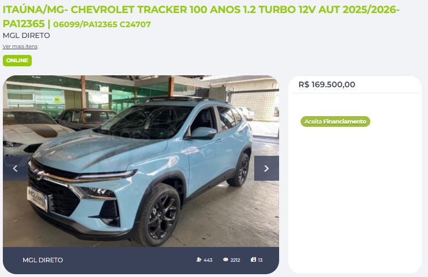Click the document icon beside 13
The height and width of the screenshot is (277, 428).
click(253, 259)
